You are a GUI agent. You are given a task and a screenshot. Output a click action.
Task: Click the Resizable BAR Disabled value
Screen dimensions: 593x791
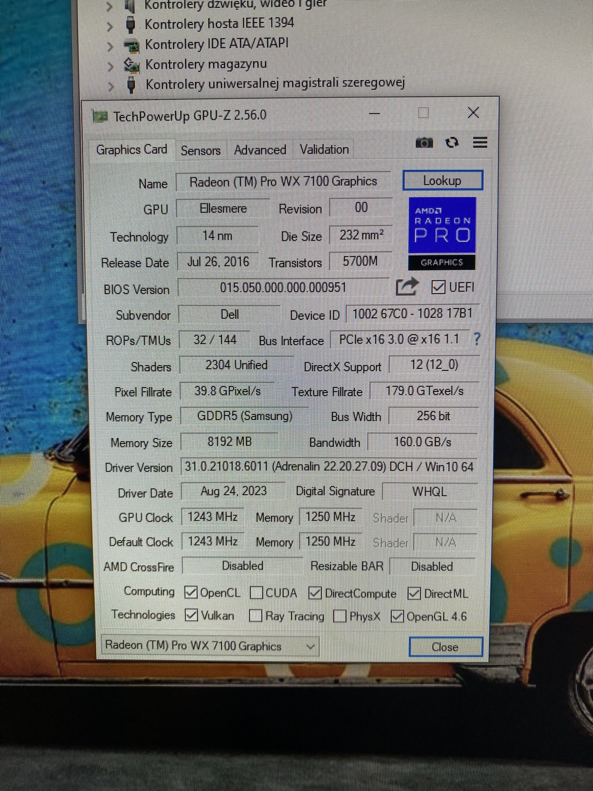(x=432, y=566)
